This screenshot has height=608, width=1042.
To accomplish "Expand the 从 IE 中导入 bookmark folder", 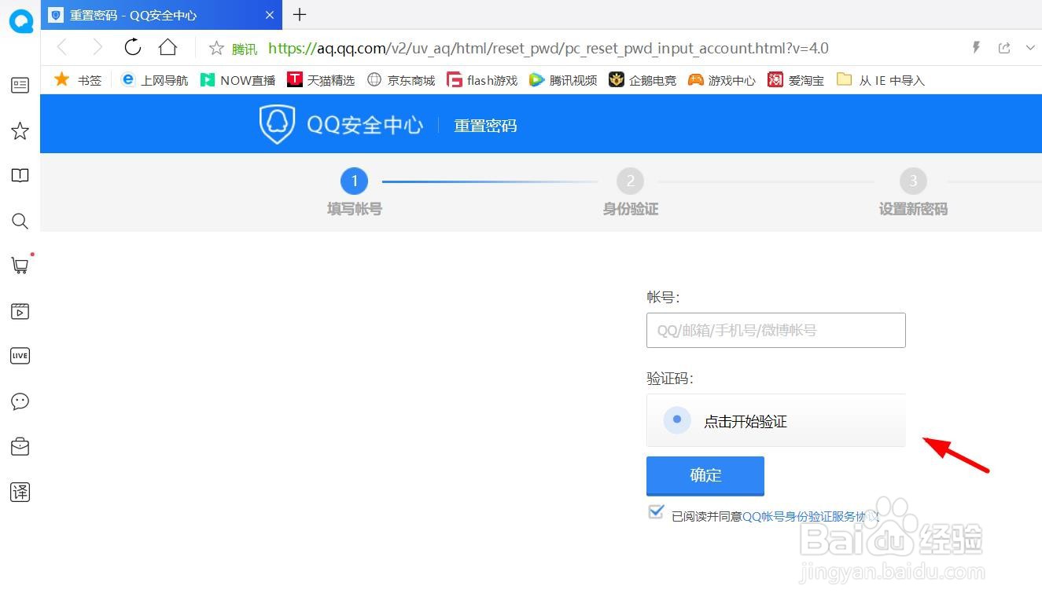I will point(880,79).
